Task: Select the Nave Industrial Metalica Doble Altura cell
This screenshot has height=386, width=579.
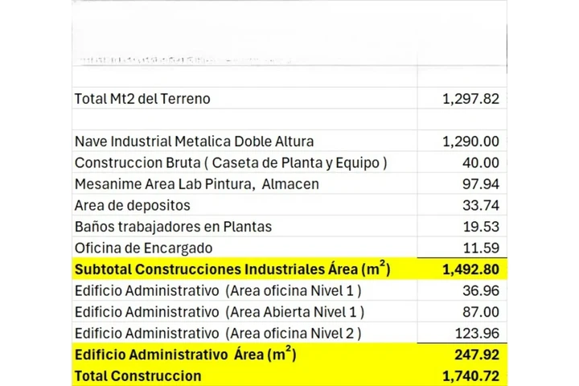Action: click(194, 142)
